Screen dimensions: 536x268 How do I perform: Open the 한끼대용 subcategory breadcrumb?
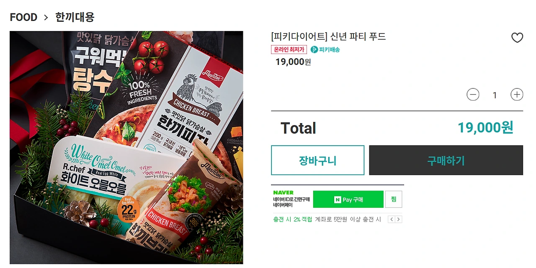[75, 17]
